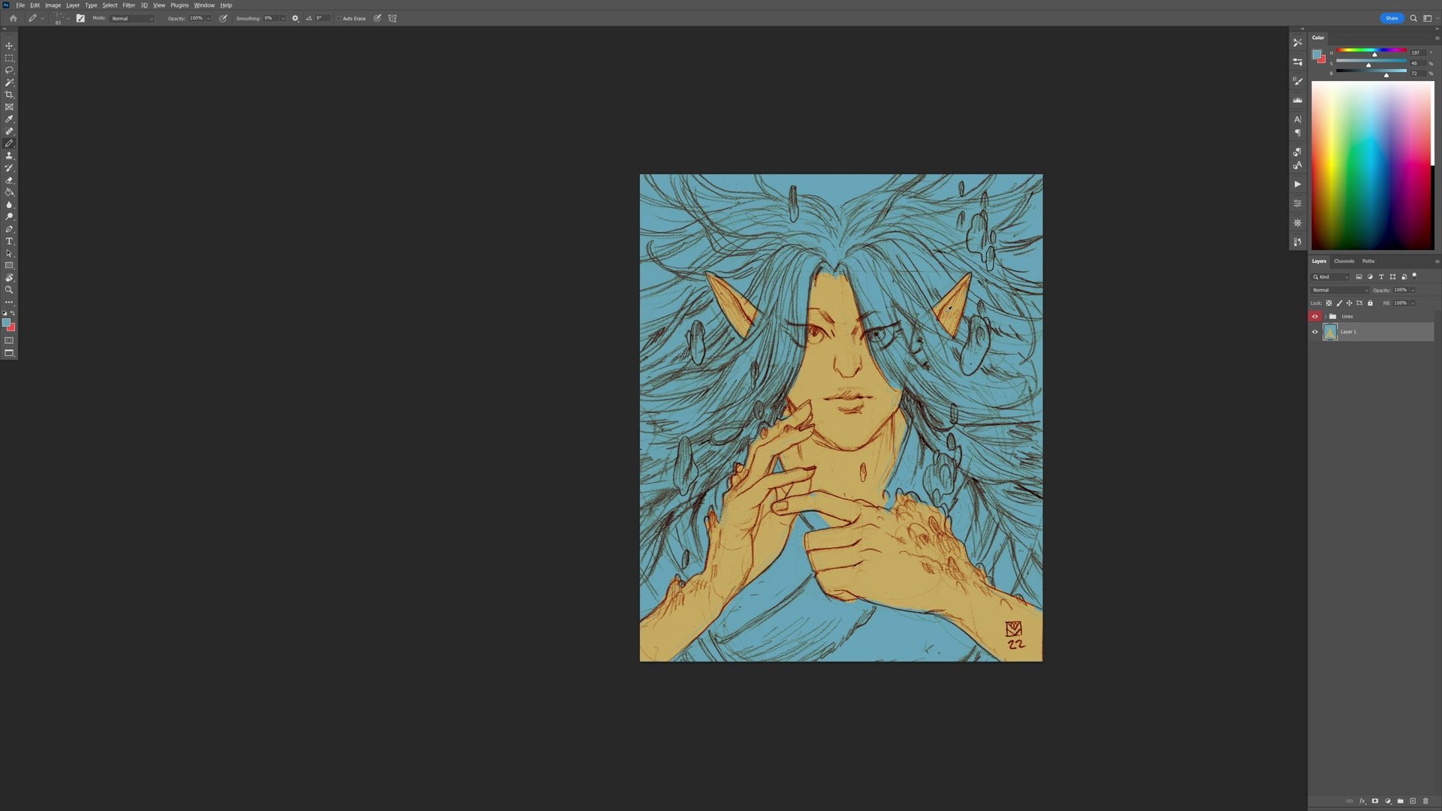Select the Crop tool
The width and height of the screenshot is (1442, 811).
(9, 95)
